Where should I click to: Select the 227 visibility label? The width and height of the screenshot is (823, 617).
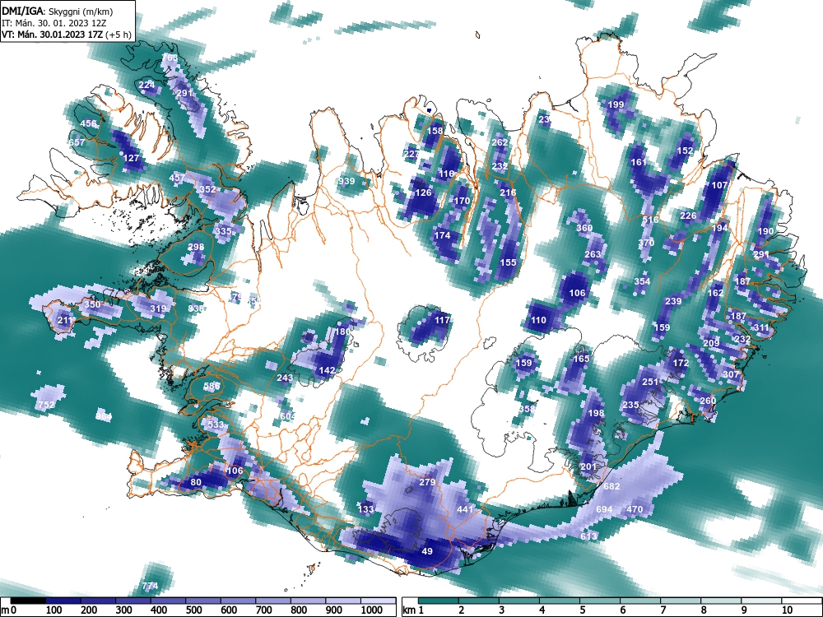click(412, 155)
